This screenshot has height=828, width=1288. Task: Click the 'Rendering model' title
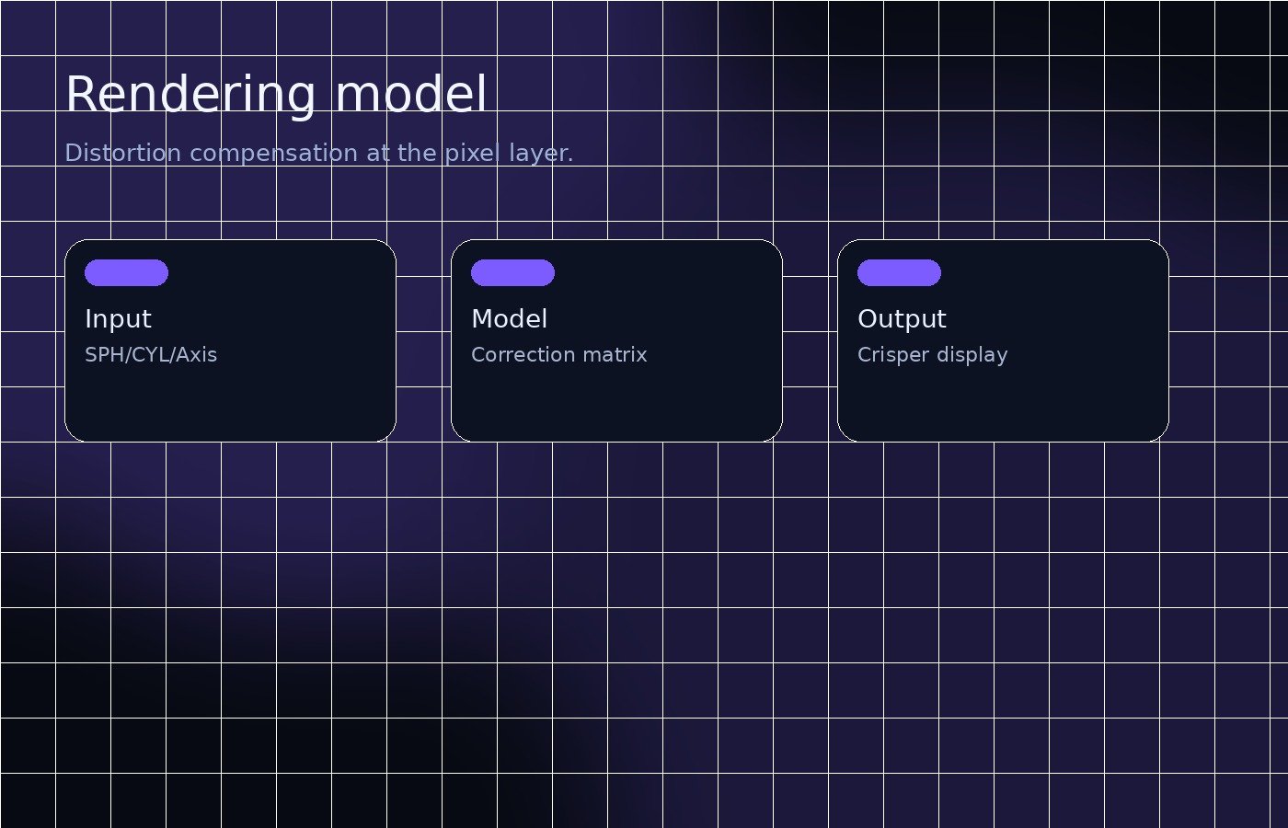tap(276, 92)
